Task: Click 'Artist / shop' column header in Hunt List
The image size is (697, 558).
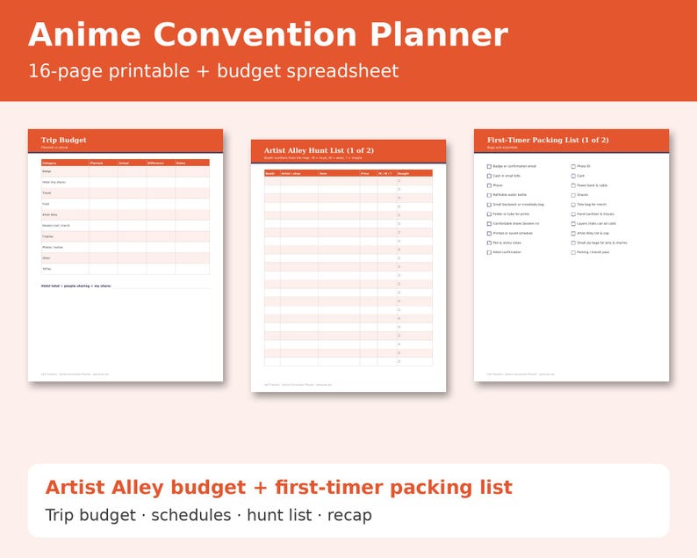Action: coord(298,173)
